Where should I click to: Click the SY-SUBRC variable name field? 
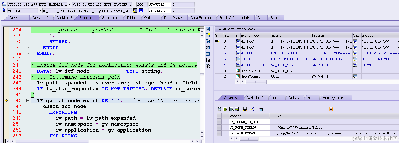click(x=159, y=4)
